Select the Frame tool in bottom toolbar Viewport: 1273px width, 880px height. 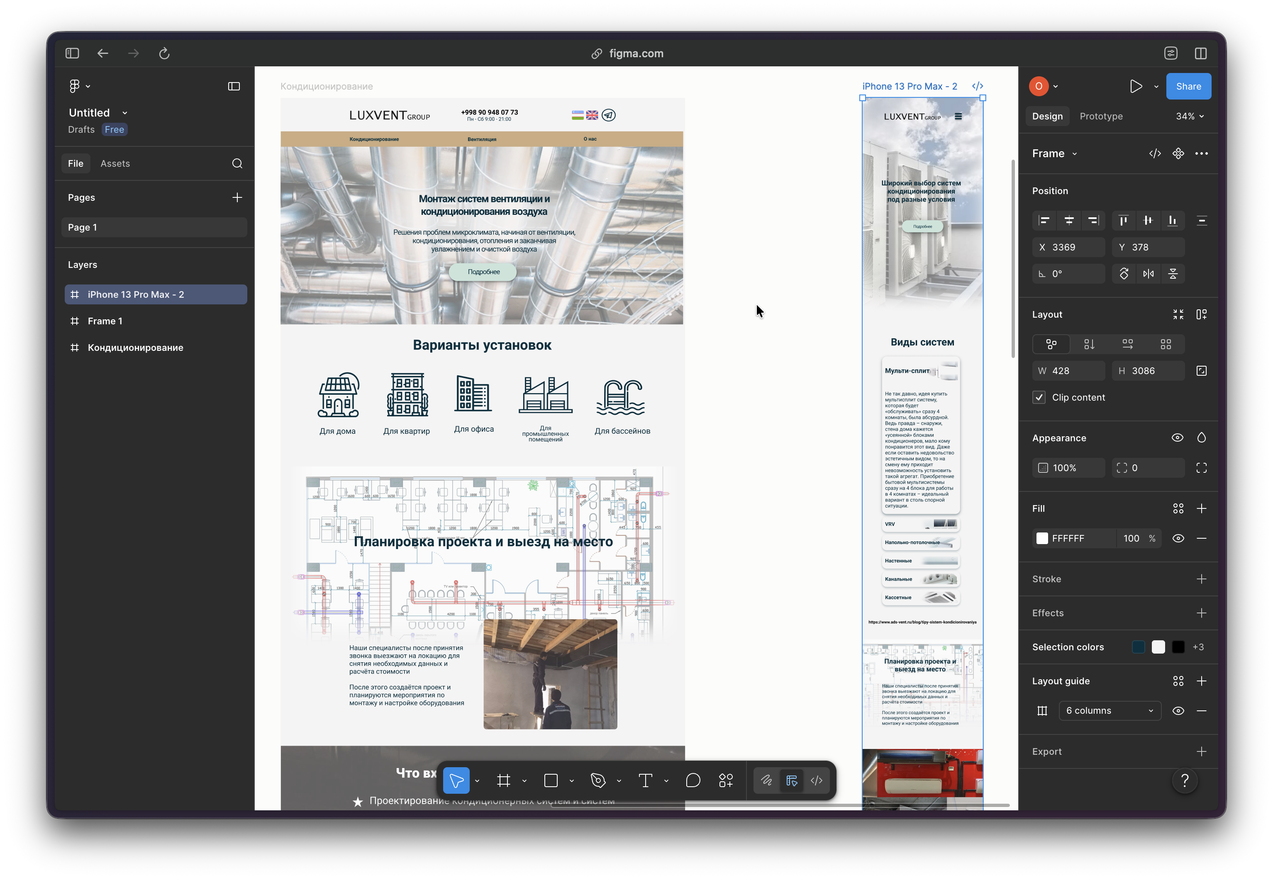tap(503, 780)
